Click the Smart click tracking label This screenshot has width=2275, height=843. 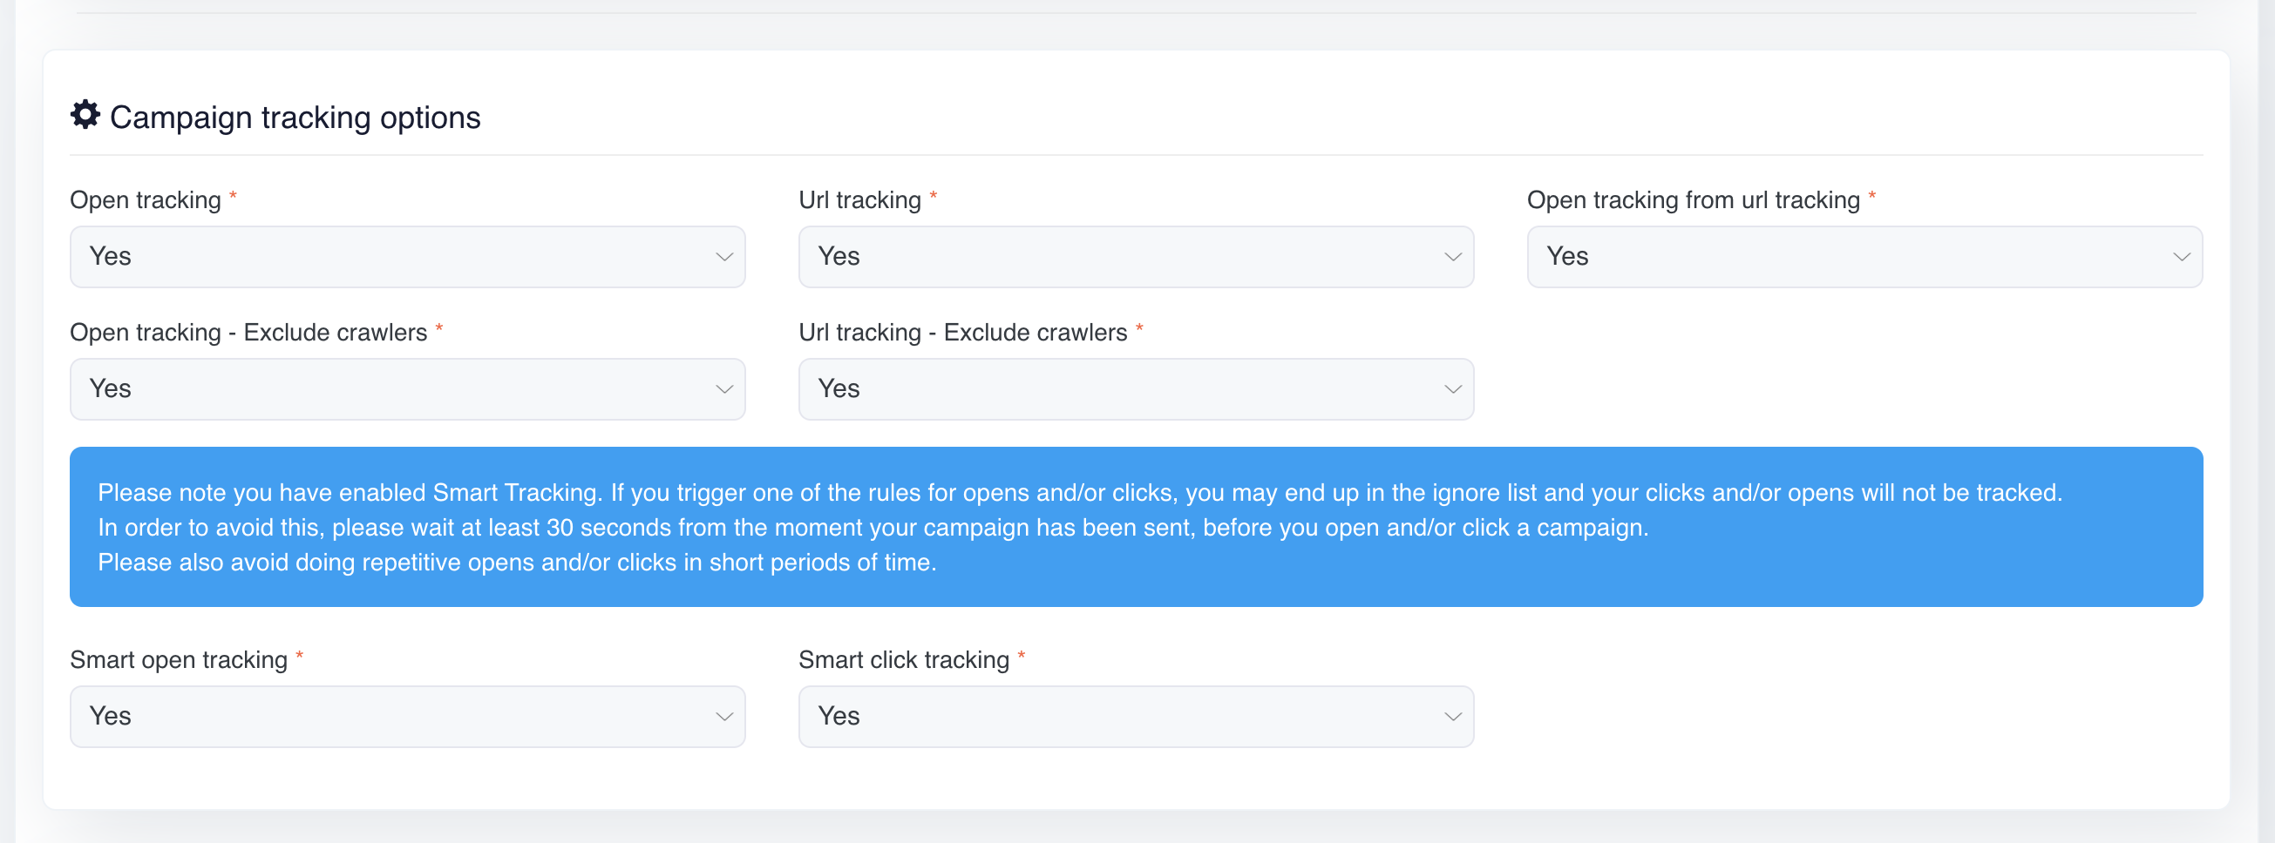[x=904, y=660]
